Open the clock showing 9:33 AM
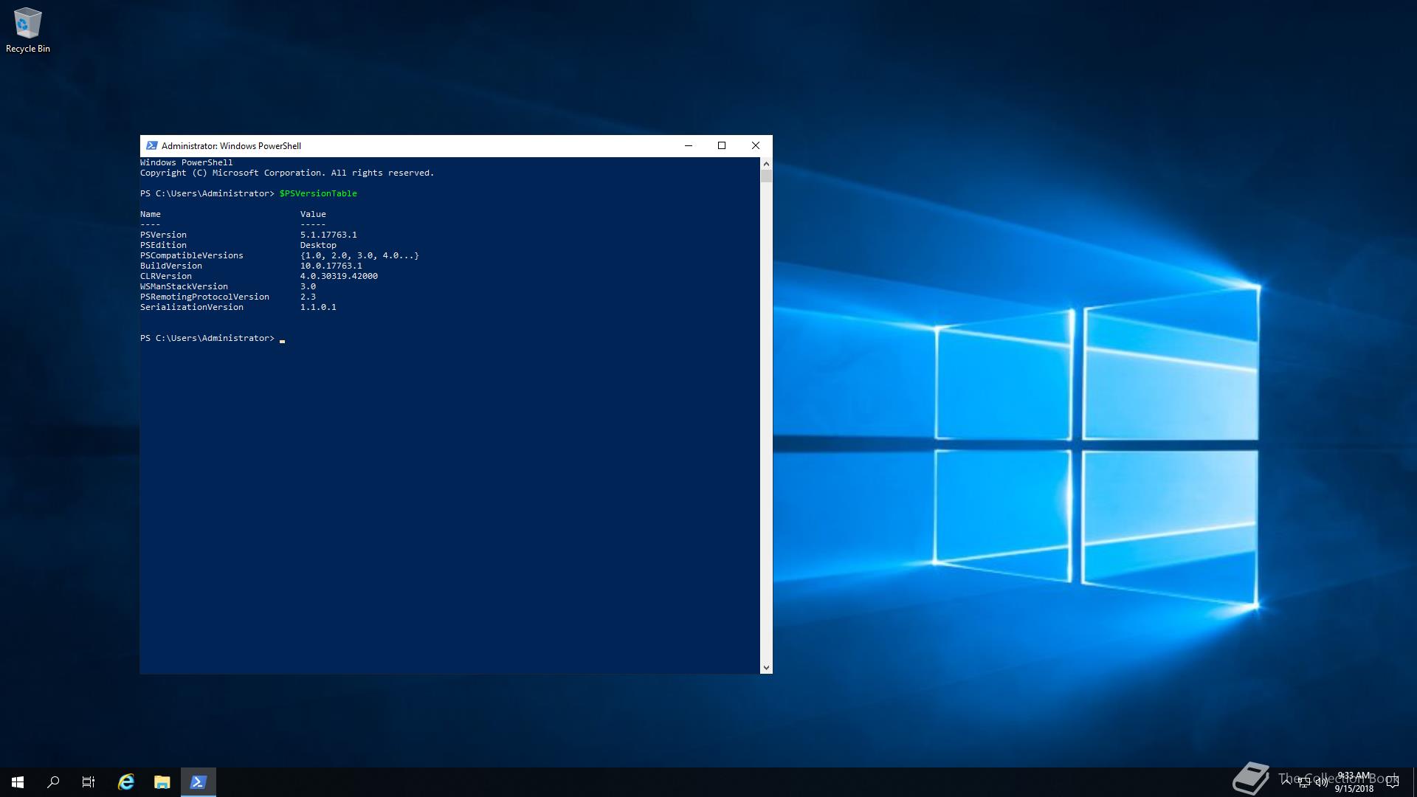This screenshot has height=797, width=1417. click(x=1354, y=782)
